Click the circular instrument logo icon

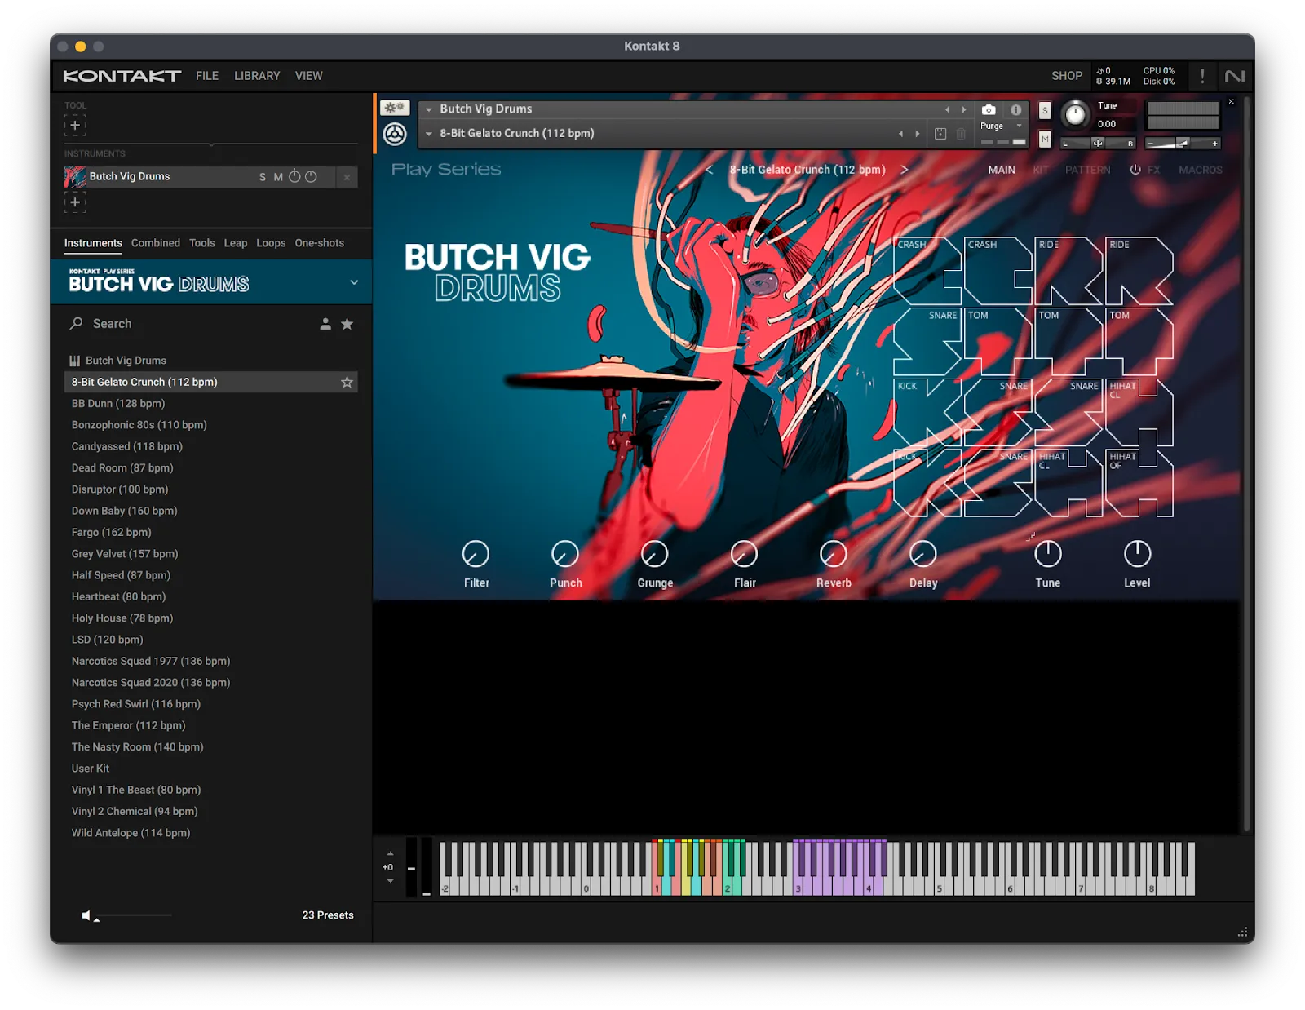pyautogui.click(x=395, y=134)
